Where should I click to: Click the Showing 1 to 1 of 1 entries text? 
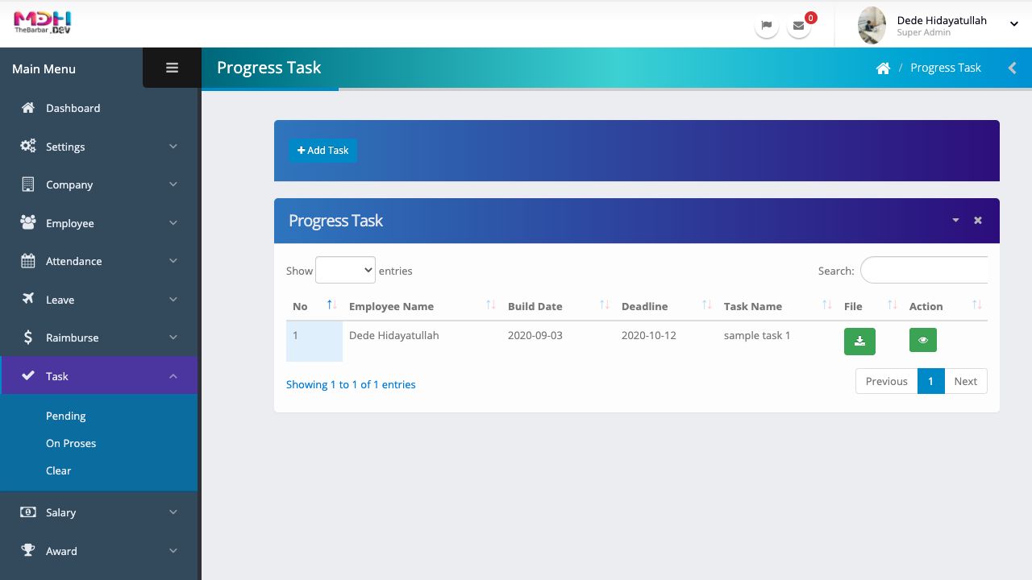(351, 384)
